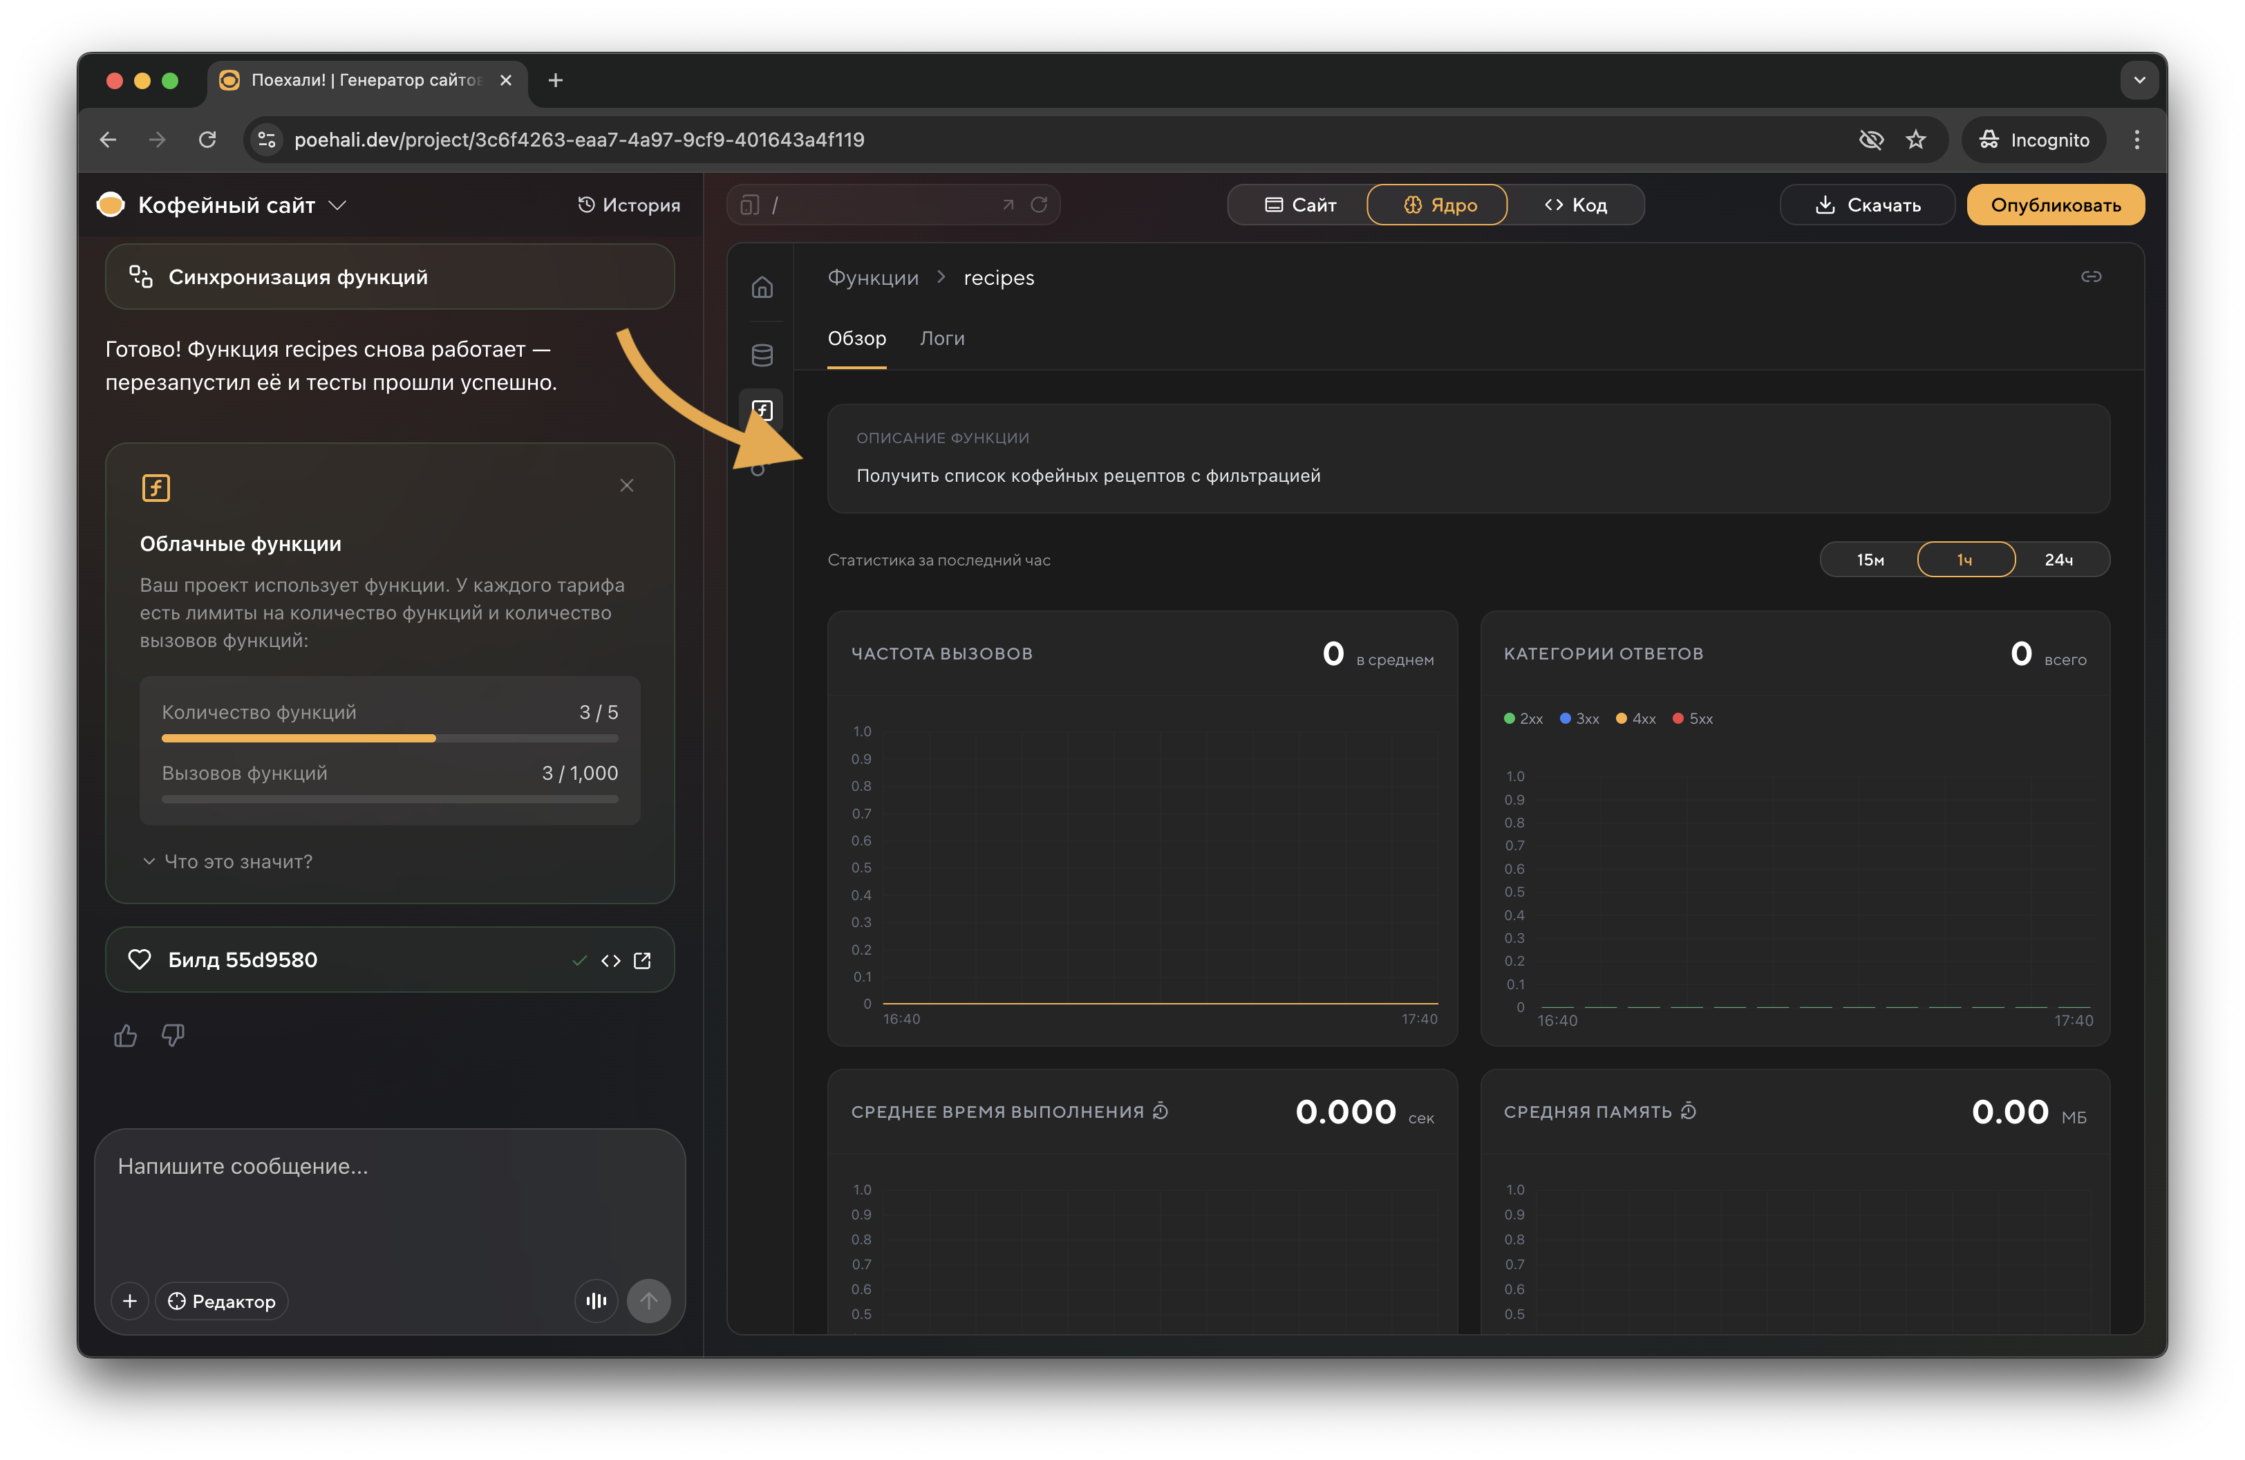The width and height of the screenshot is (2245, 1460).
Task: Open the database icon in sidebar
Action: 762,355
